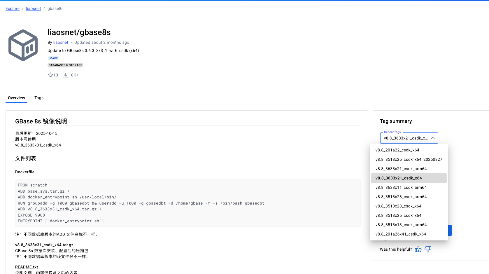Click the gbase8s breadcrumb text
489x274 pixels.
(55, 8)
